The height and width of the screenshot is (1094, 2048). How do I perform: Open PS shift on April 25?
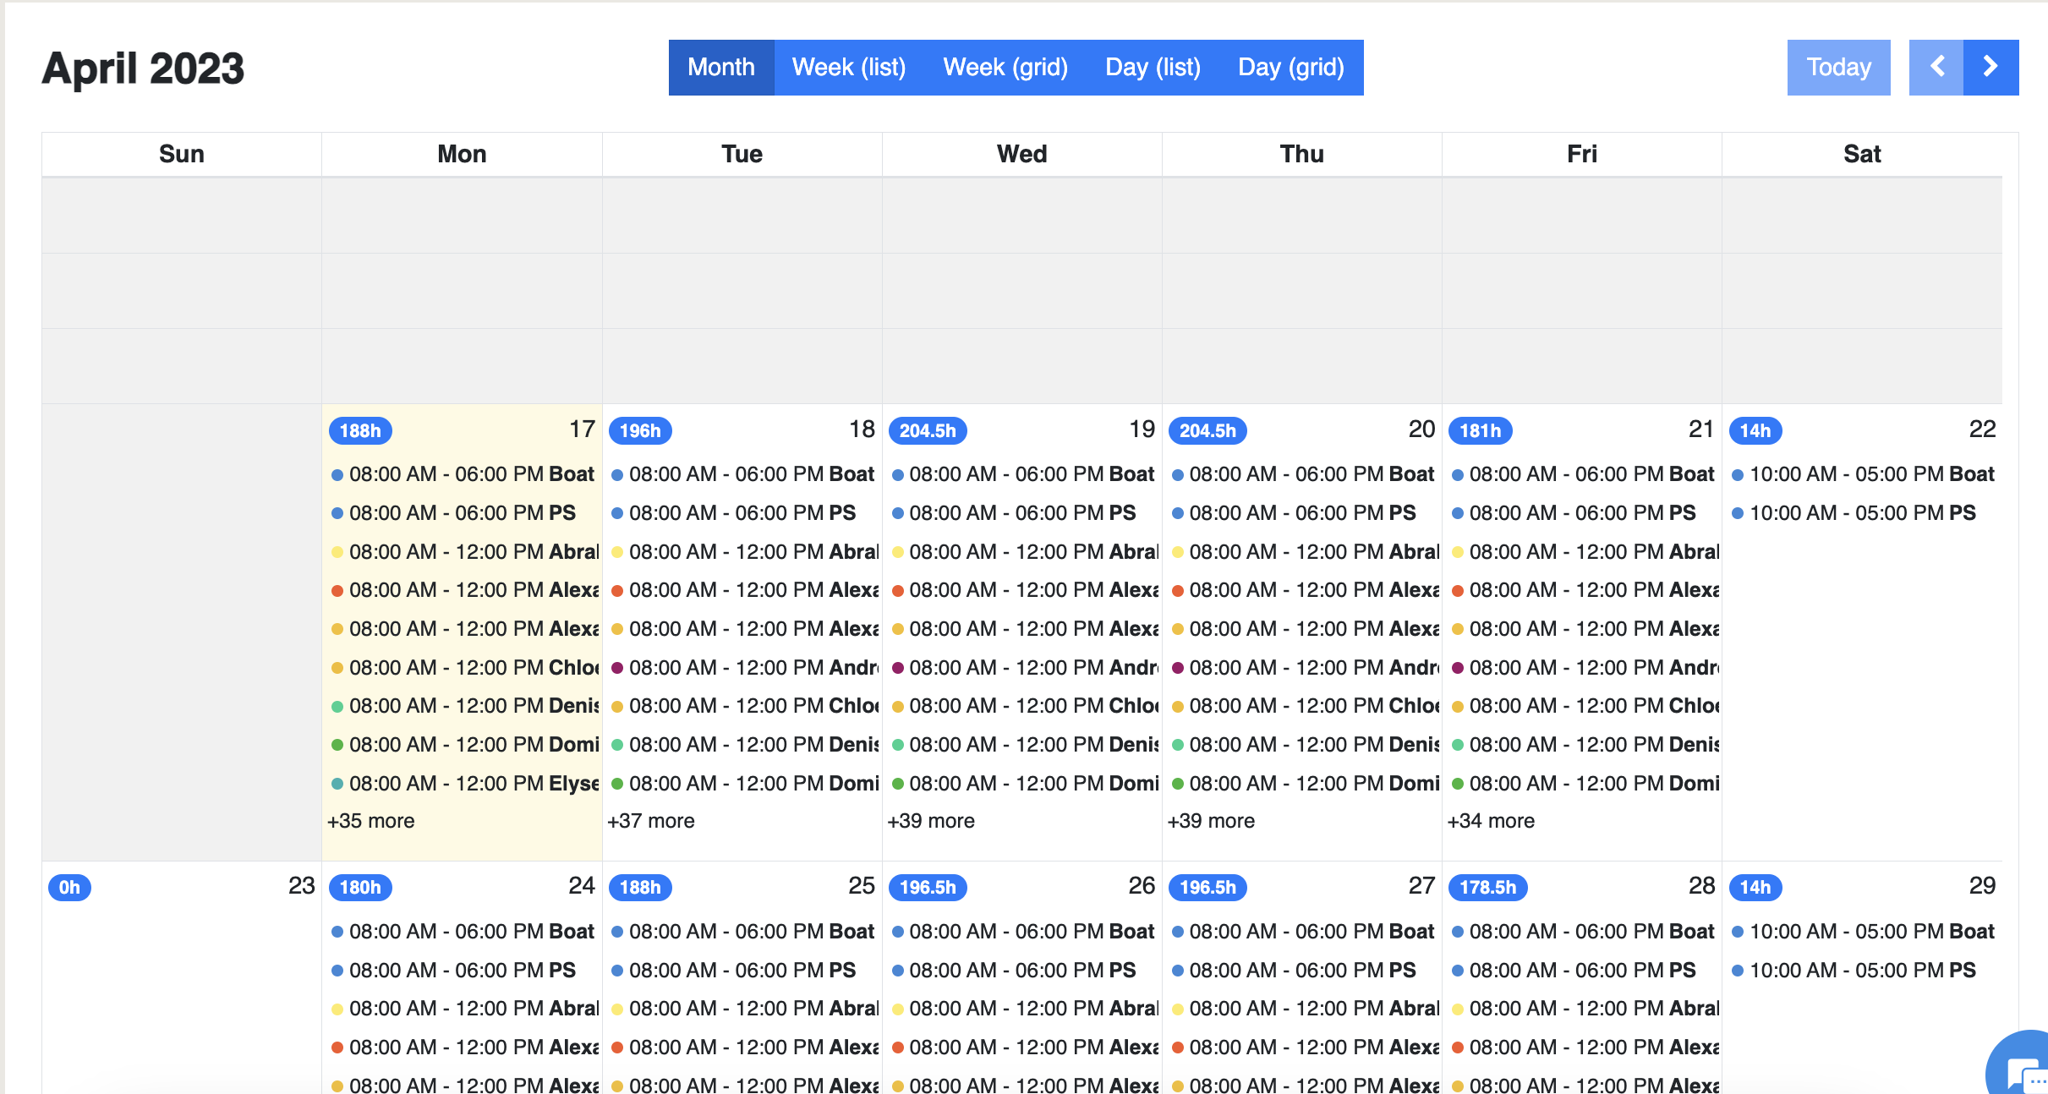[742, 971]
